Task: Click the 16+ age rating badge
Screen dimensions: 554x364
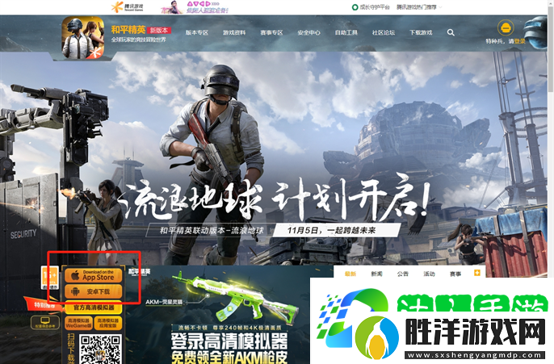Action: pyautogui.click(x=50, y=278)
